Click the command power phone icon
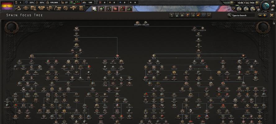The width and height of the screenshot is (276, 124). click(x=100, y=2)
